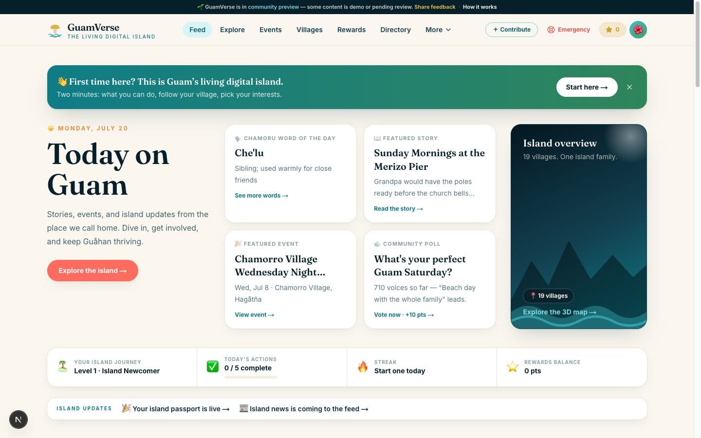
Task: Open the user avatar profile icon
Action: point(638,30)
